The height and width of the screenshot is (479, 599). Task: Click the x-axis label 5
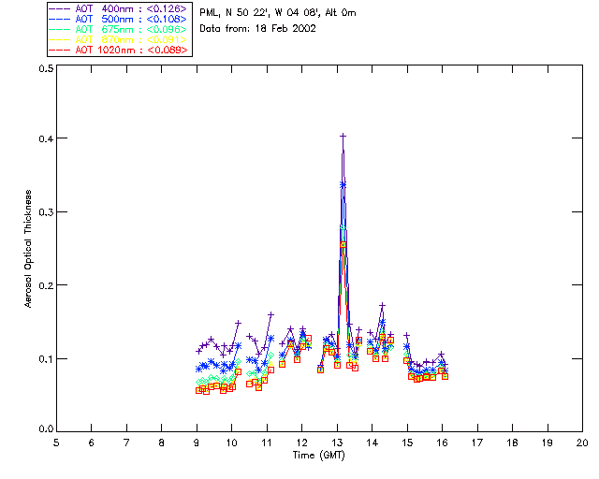(x=56, y=443)
